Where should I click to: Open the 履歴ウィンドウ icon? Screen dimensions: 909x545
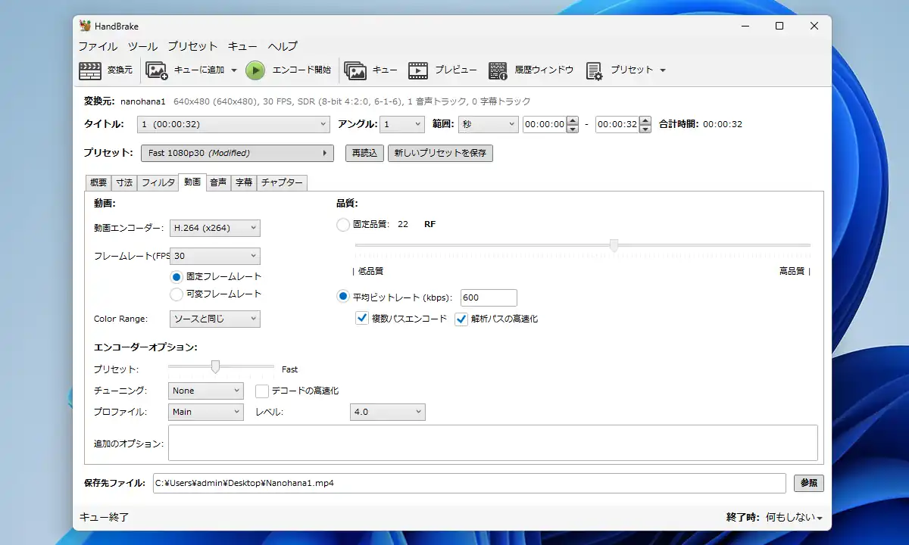(498, 70)
